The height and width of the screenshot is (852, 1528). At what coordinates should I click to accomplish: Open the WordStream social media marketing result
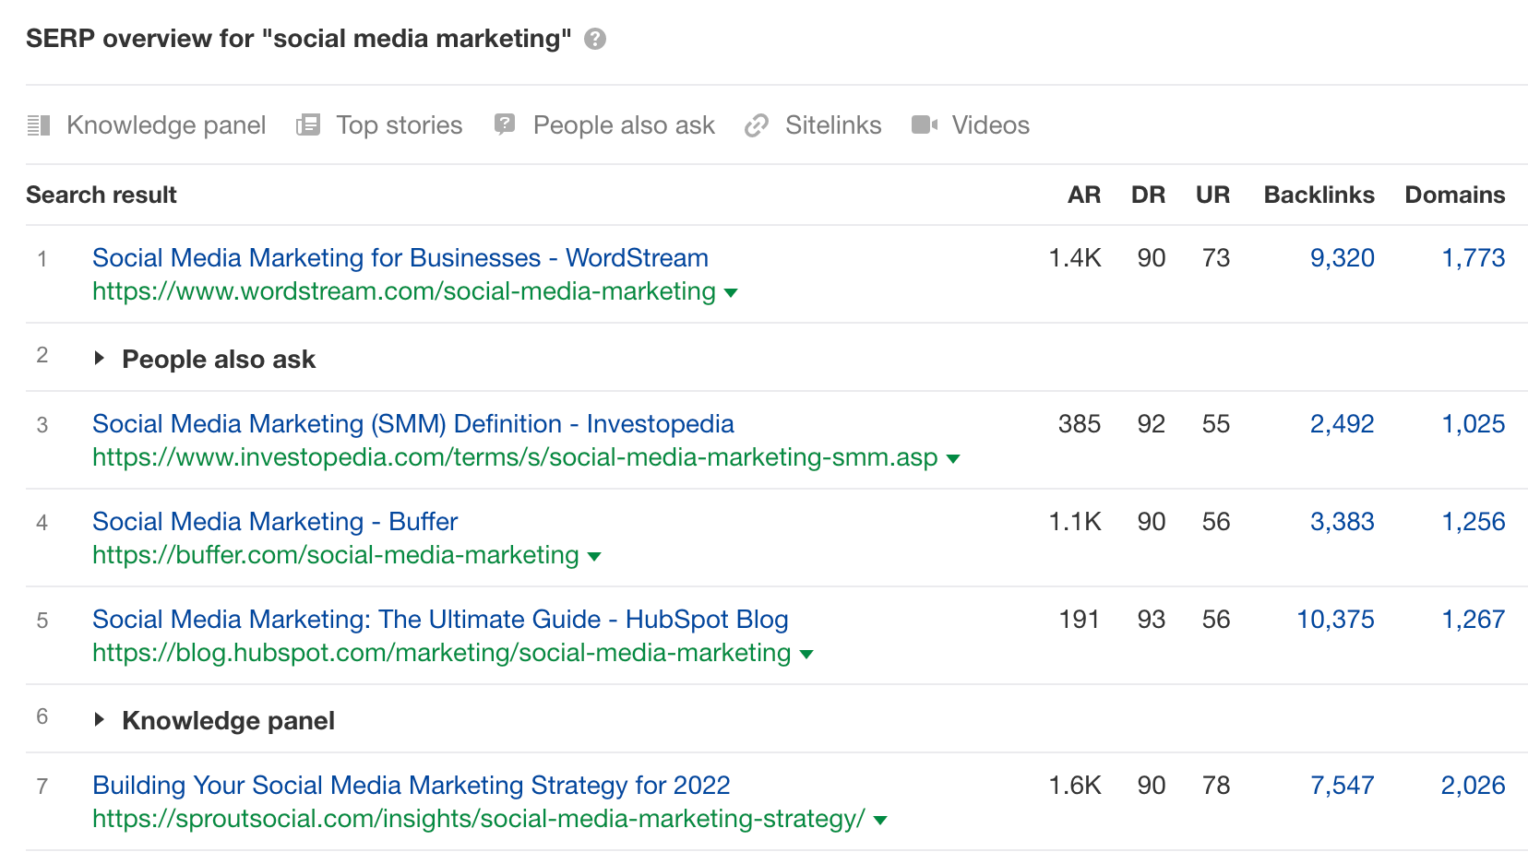(x=400, y=257)
